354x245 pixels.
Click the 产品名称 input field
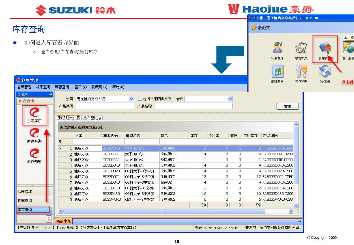pos(193,106)
